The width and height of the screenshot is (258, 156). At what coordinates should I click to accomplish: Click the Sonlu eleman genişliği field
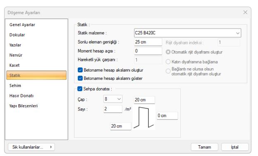148,42
